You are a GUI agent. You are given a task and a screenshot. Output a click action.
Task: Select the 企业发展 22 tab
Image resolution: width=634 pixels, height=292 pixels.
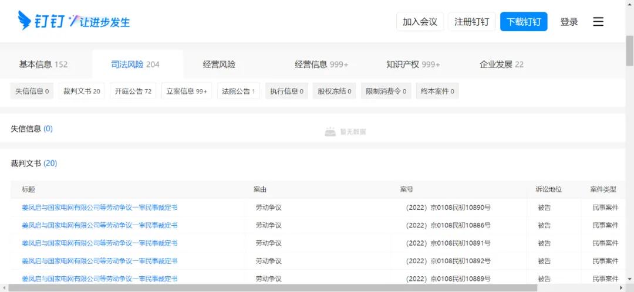coord(501,64)
